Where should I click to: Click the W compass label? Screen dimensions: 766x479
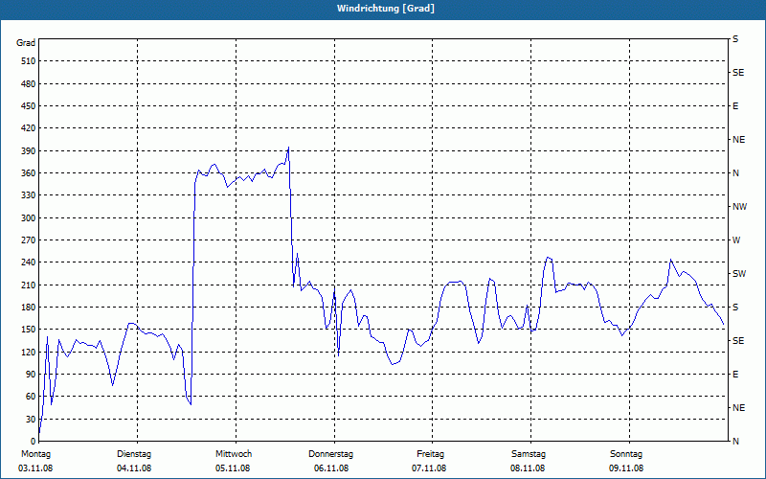click(736, 240)
